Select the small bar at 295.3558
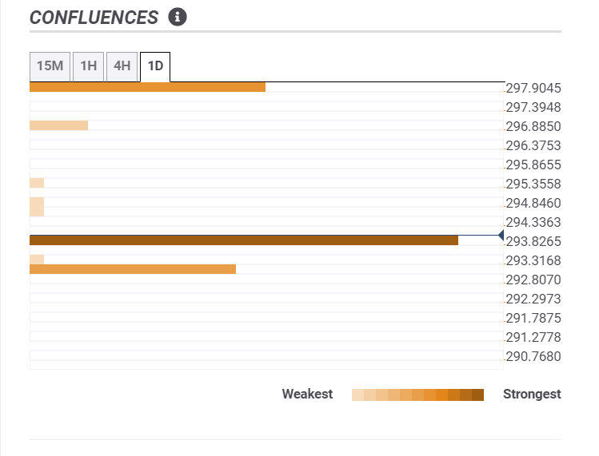The image size is (599, 456). [37, 183]
